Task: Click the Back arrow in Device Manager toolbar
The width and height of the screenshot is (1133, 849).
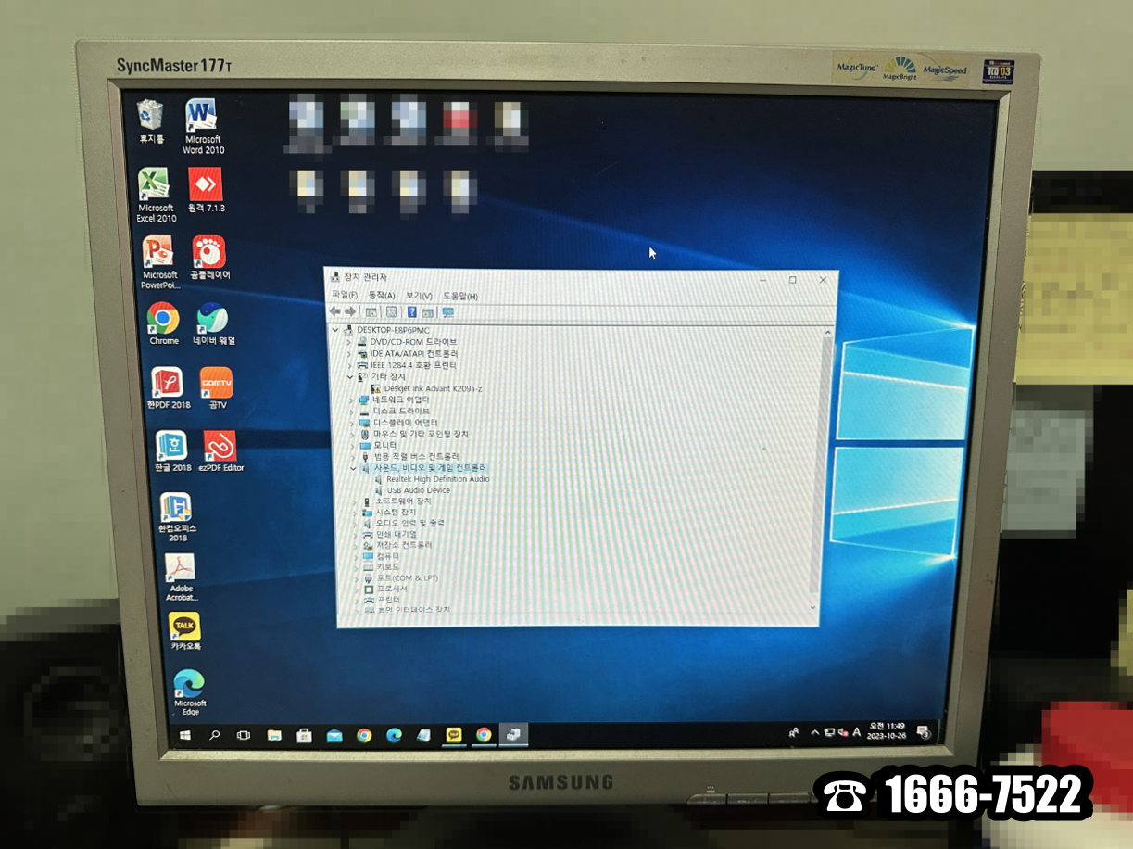Action: (335, 312)
